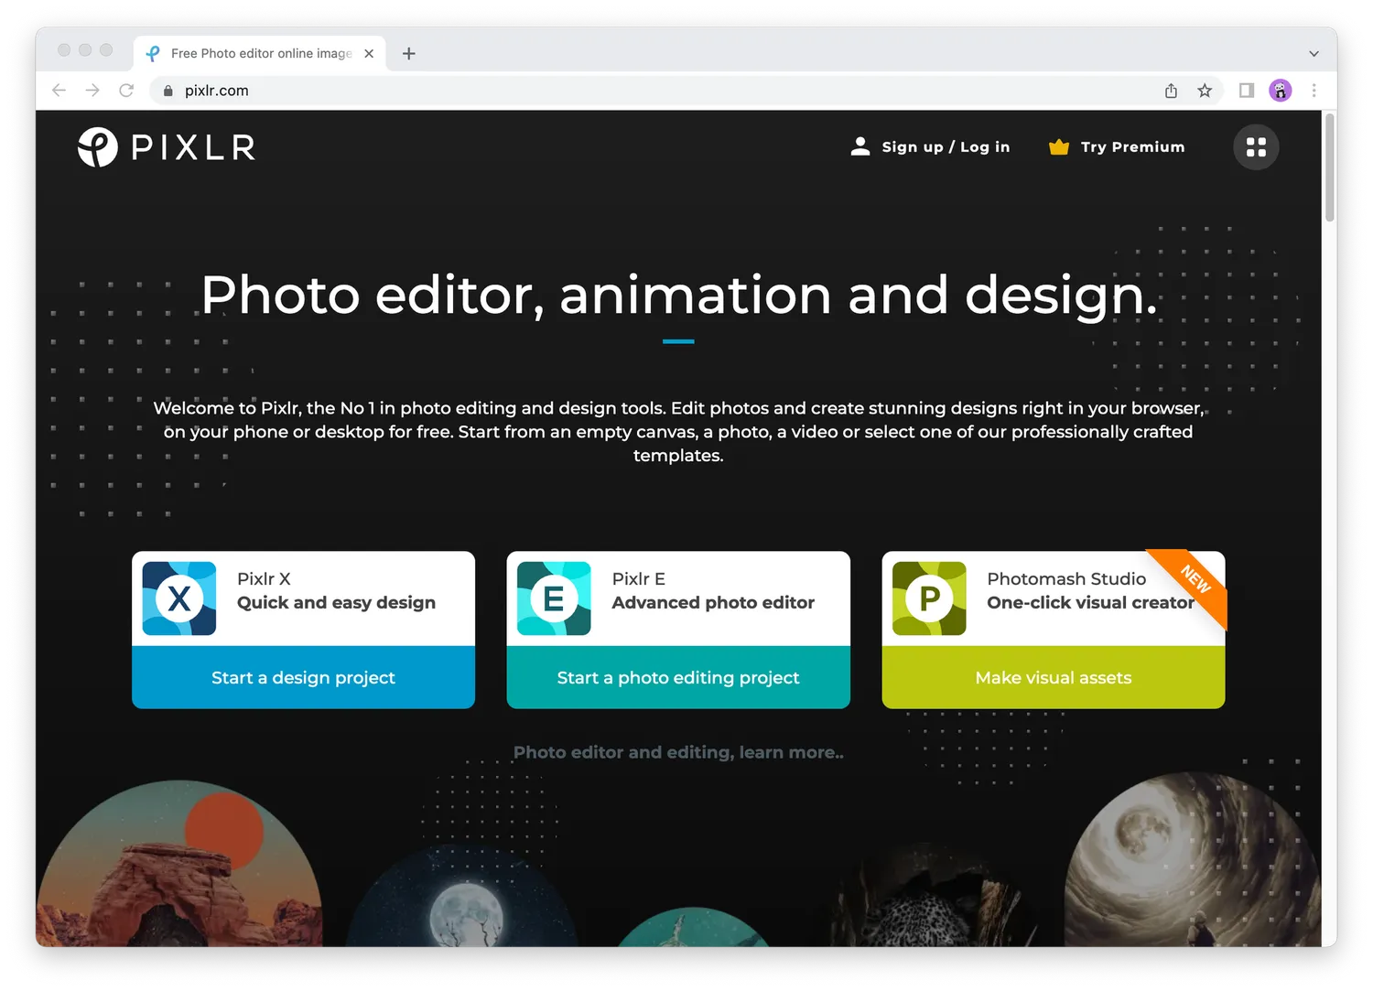Screen dimensions: 1373x991
Task: Click Start a photo editing project button
Action: tap(678, 677)
